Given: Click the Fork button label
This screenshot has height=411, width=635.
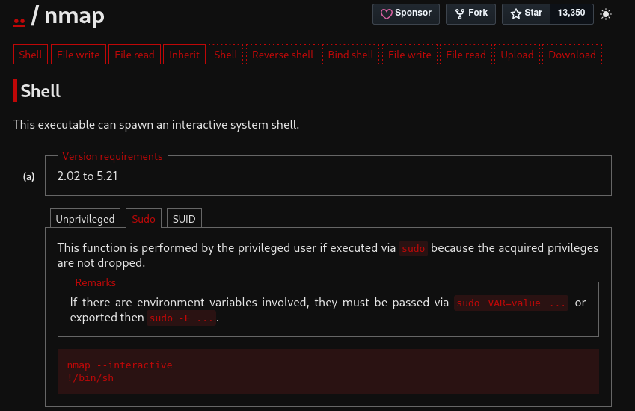Looking at the screenshot, I should (x=478, y=13).
